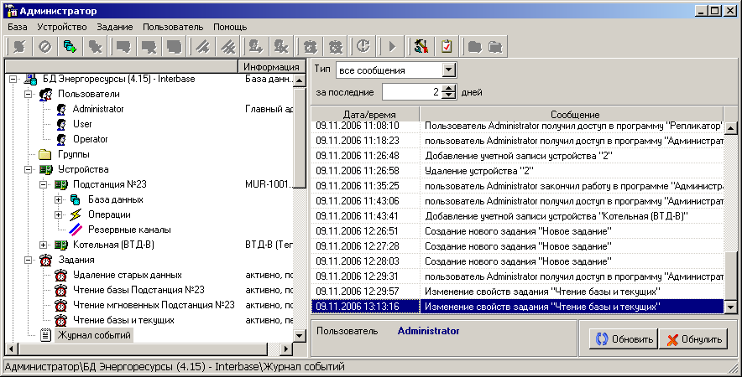Click the grey closed-folder toolbar icon

coord(474,46)
